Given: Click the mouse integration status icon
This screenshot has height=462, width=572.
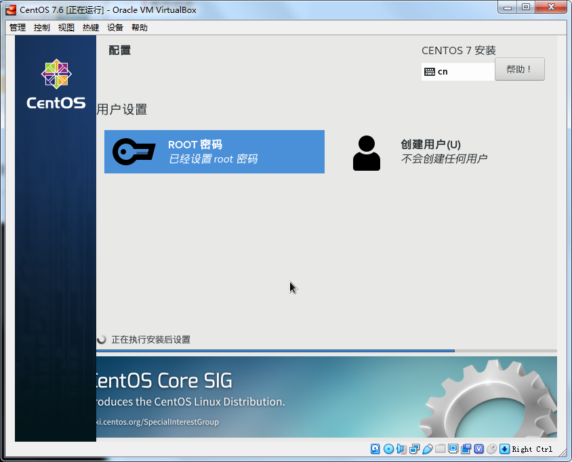Looking at the screenshot, I should [x=492, y=449].
